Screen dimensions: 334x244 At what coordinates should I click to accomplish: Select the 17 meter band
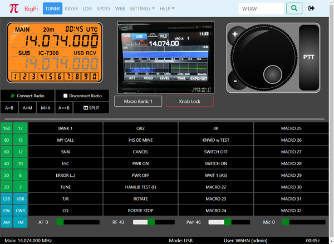pos(21,128)
